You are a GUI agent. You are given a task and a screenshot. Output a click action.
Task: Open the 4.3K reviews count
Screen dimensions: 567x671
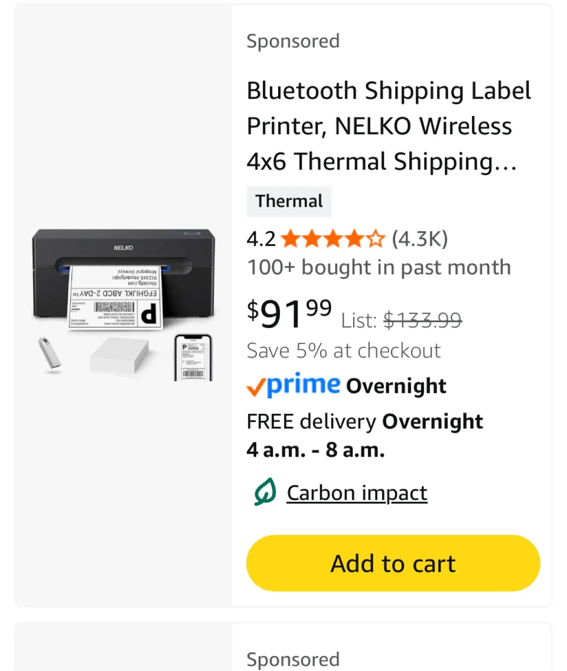coord(420,239)
